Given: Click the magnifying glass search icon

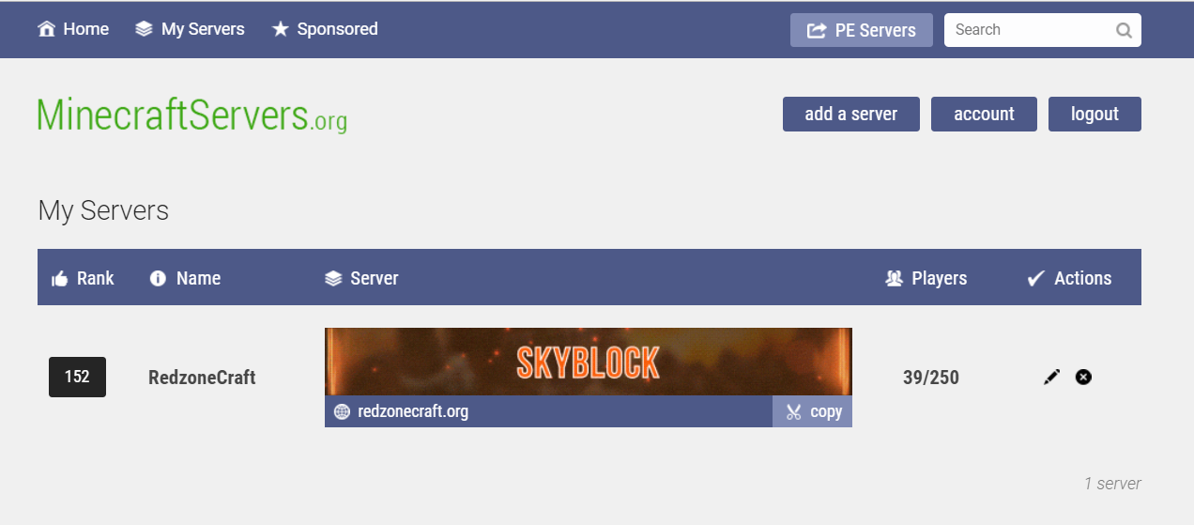Looking at the screenshot, I should click(x=1124, y=30).
